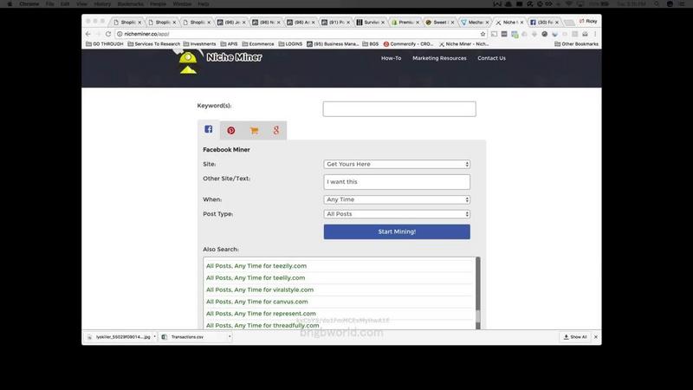Switch to the Google miner icon tab
The image size is (693, 390).
(275, 131)
